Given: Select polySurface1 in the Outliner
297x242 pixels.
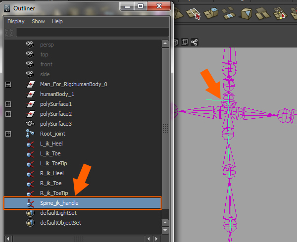Looking at the screenshot, I should pos(56,104).
